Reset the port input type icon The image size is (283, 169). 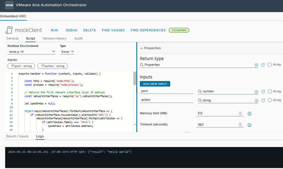tap(263, 92)
